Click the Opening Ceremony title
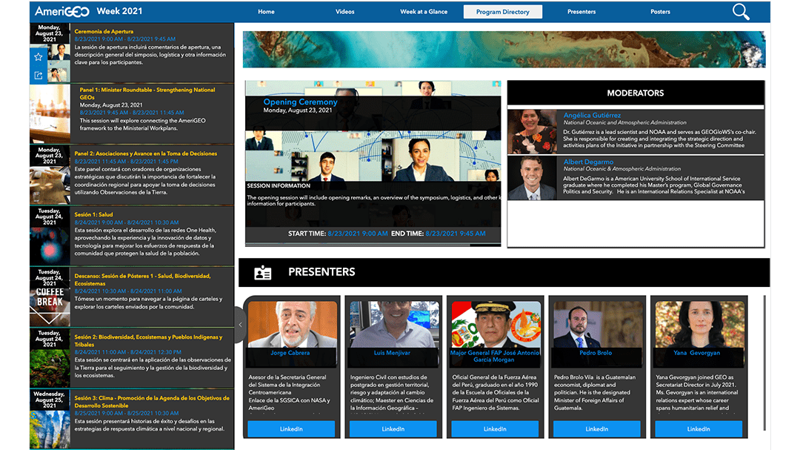Image resolution: width=800 pixels, height=450 pixels. 300,102
